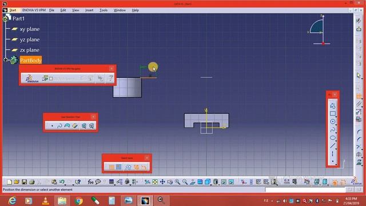
Task: Select the Point filter in User Selection Filter
Action: 52,126
